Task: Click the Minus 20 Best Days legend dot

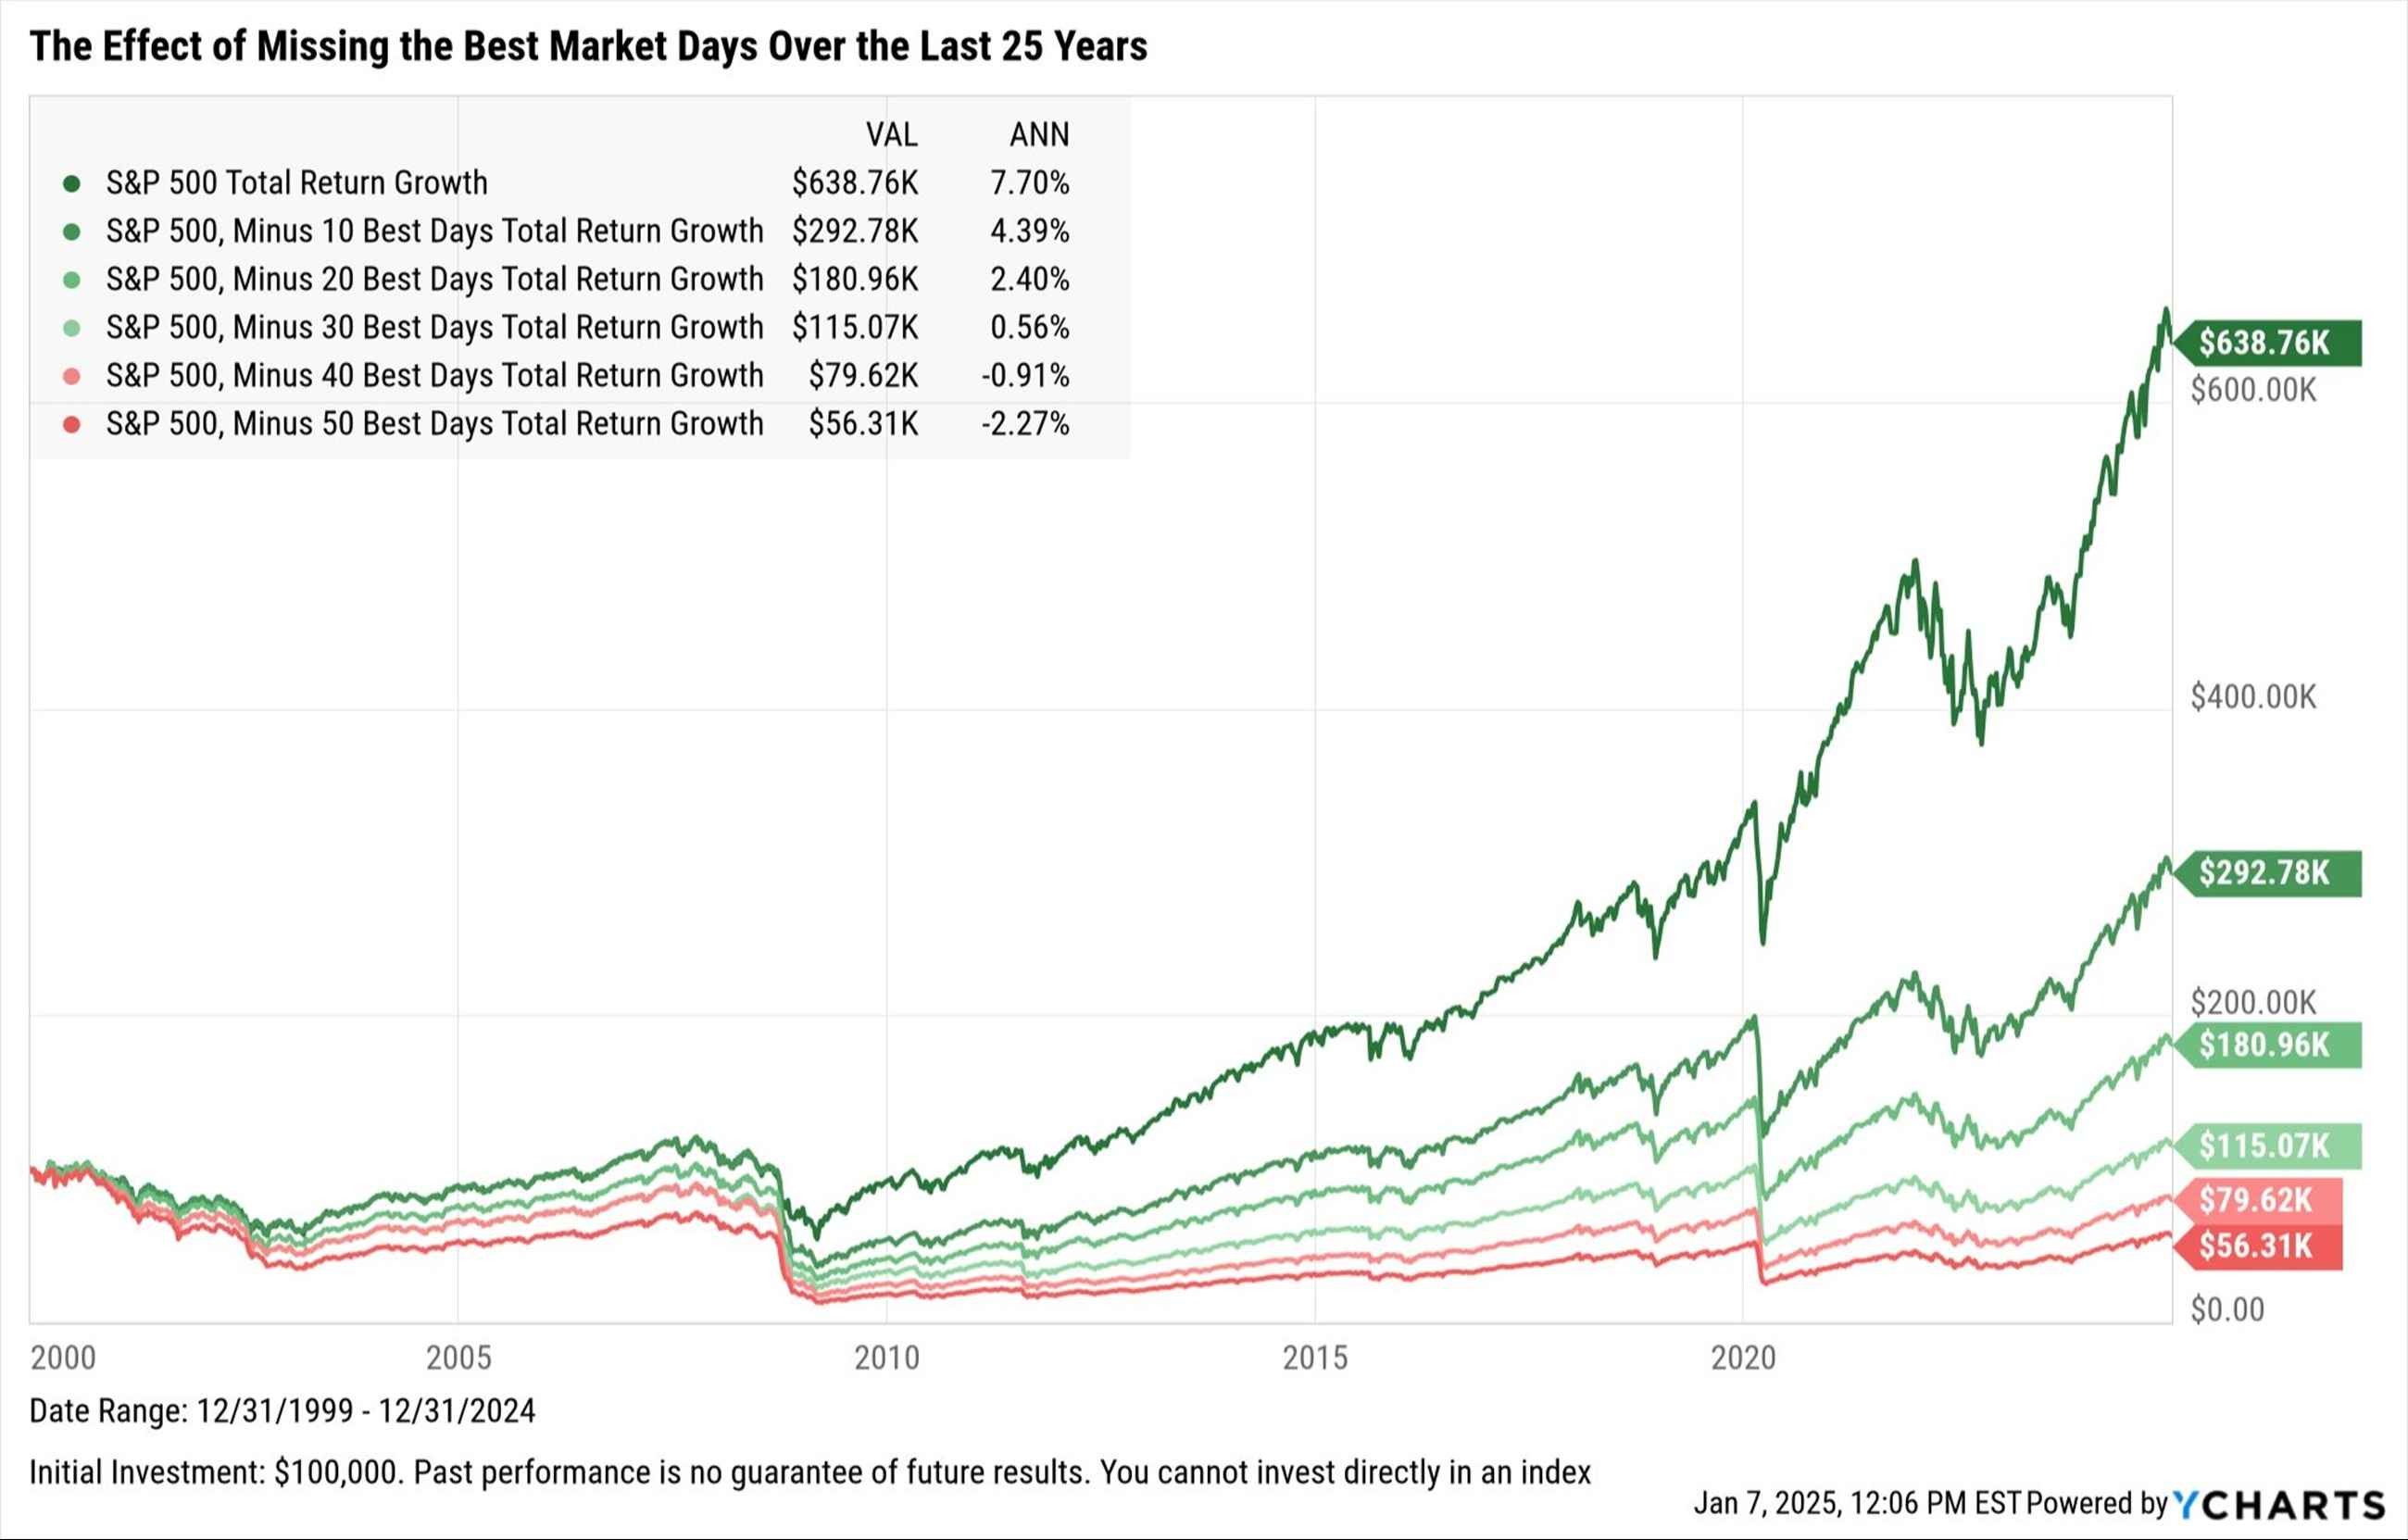Action: click(71, 279)
